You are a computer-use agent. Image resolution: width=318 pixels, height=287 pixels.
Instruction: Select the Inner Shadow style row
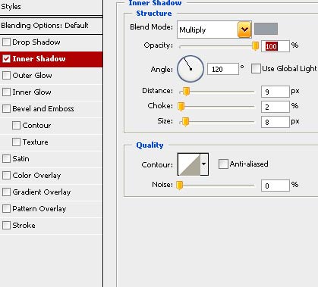pos(51,59)
